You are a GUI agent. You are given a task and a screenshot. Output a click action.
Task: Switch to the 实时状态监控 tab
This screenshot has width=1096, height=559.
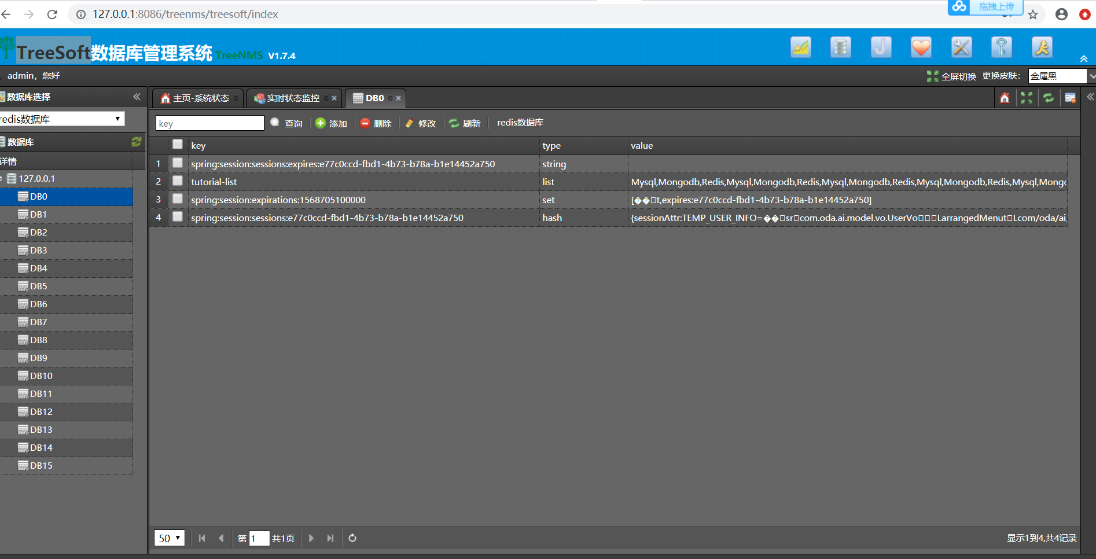[x=292, y=98]
